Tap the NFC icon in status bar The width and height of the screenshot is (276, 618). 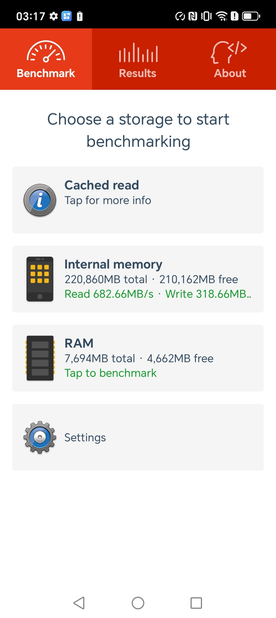[193, 16]
